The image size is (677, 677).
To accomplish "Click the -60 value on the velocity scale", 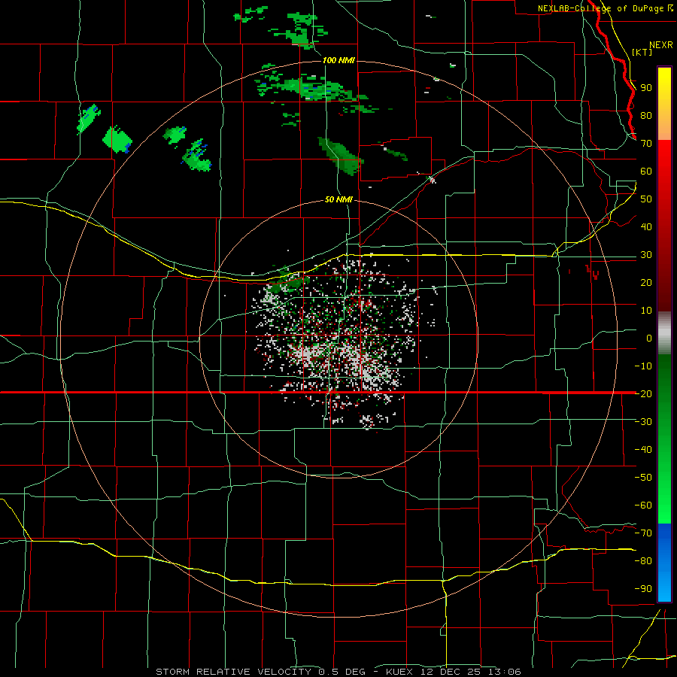I will coord(643,505).
